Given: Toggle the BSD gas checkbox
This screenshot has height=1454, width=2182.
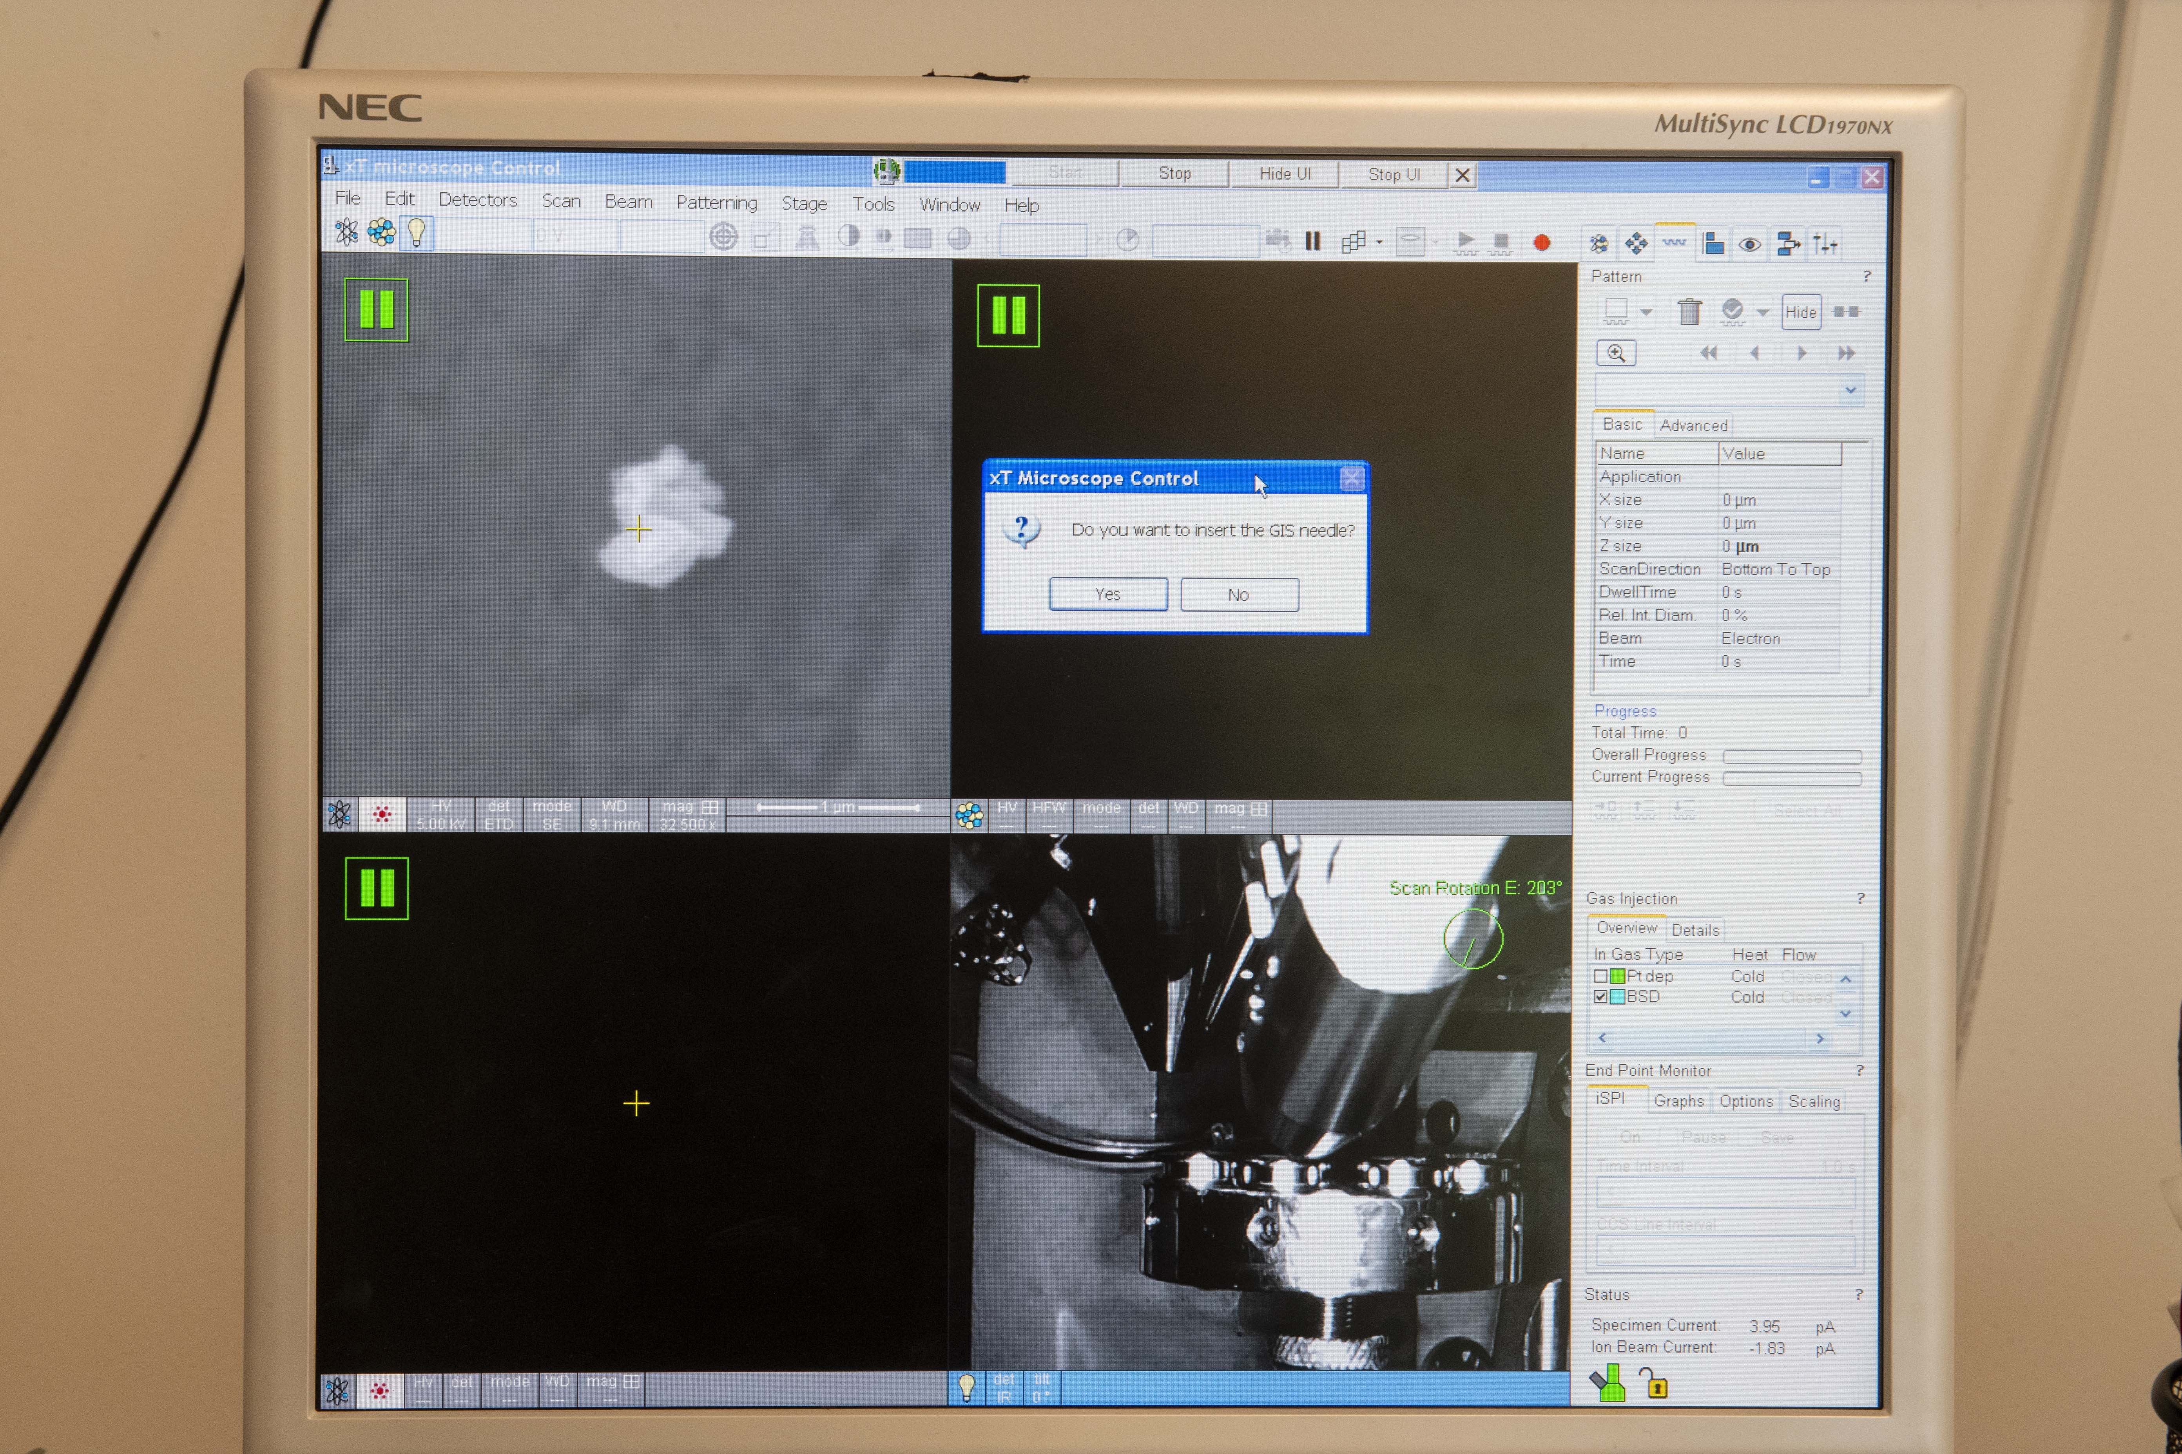Looking at the screenshot, I should pyautogui.click(x=1600, y=997).
